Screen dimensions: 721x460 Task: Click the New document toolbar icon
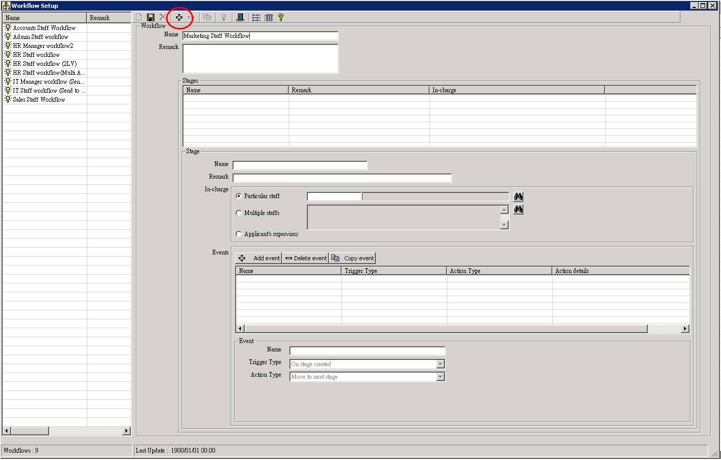[x=139, y=17]
